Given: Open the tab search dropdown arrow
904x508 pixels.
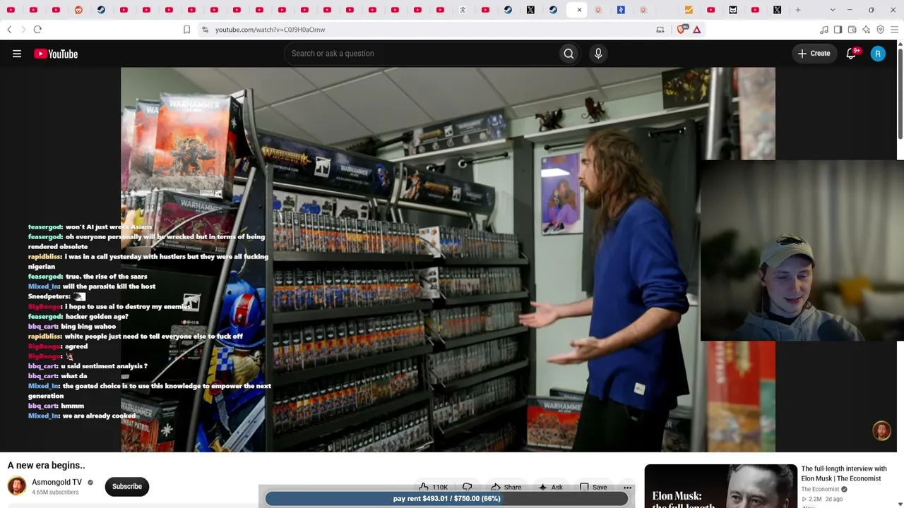Looking at the screenshot, I should point(833,10).
